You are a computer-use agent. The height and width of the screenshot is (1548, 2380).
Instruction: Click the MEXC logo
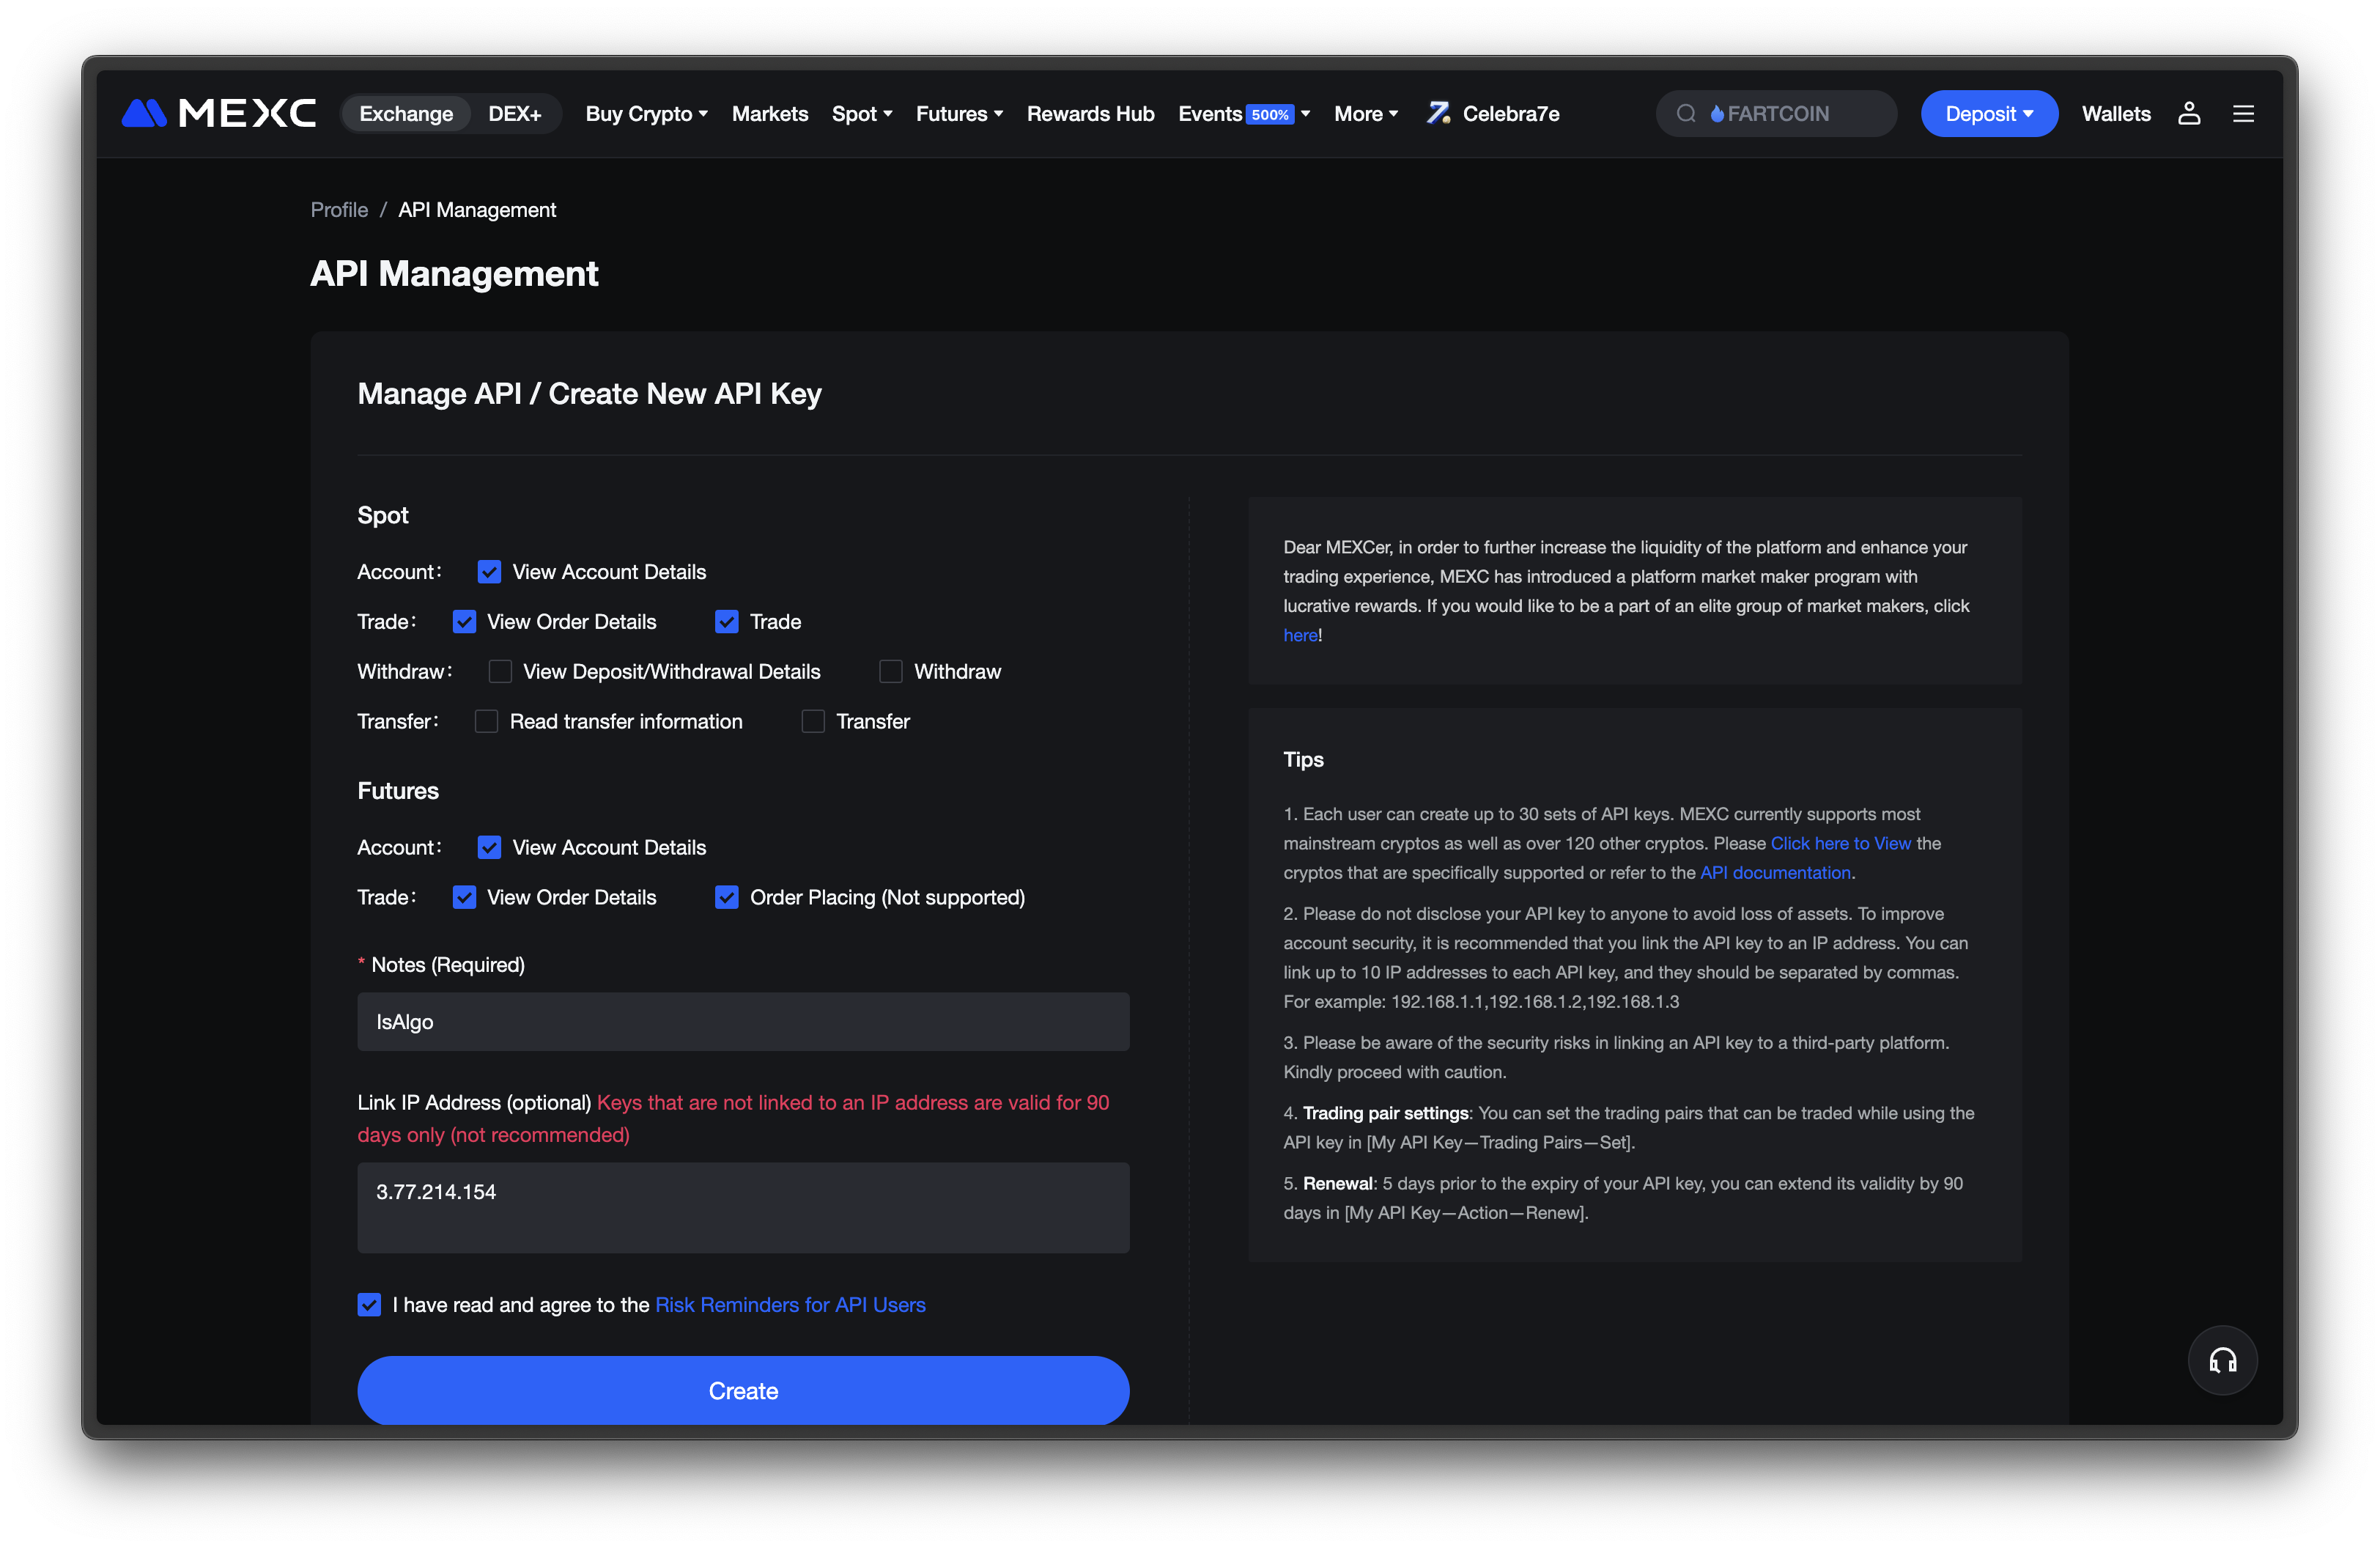point(218,114)
